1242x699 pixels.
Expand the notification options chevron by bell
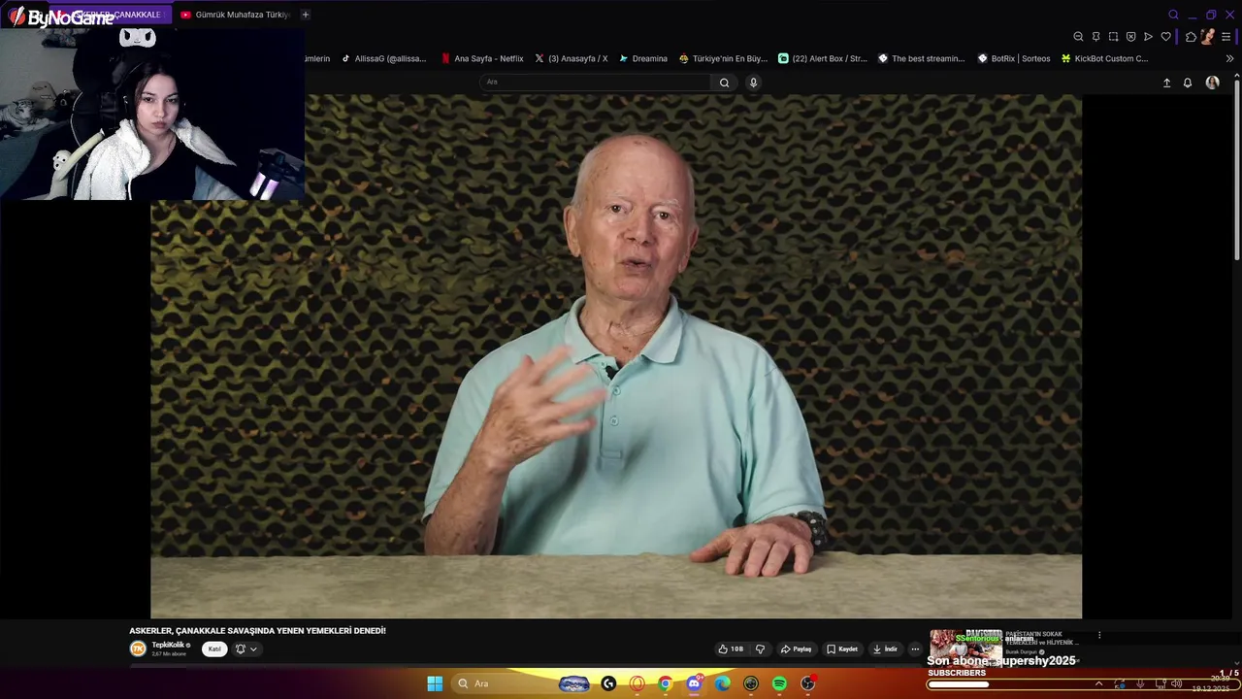click(253, 649)
